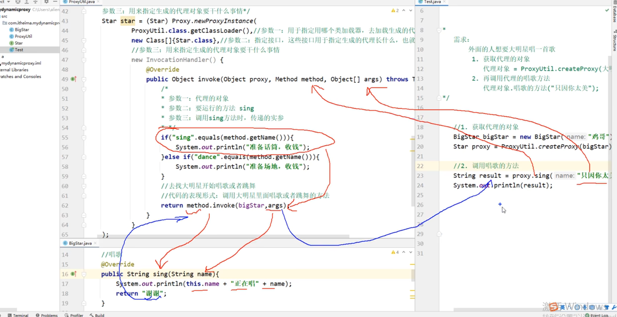Switch to BigStar.java editor tab

pyautogui.click(x=80, y=243)
